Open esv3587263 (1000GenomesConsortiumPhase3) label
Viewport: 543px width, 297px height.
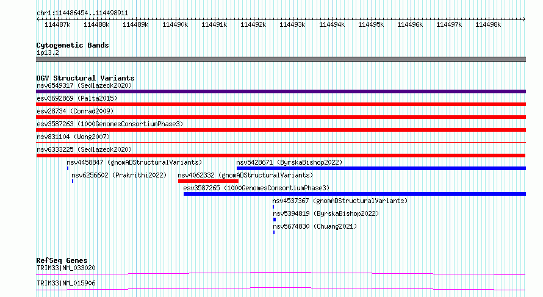[x=110, y=124]
